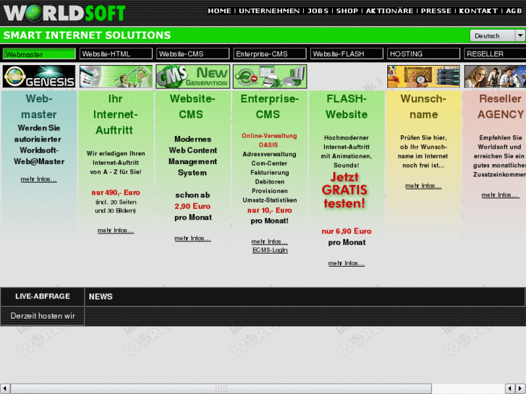Click the LIVE-ABFRAGE header
This screenshot has width=526, height=394.
(43, 296)
